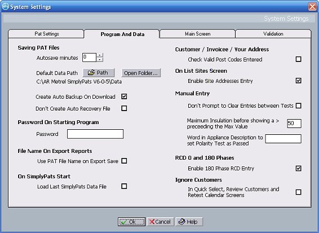319x233 pixels.
Task: Click the red X Cancel icon
Action: pos(152,222)
